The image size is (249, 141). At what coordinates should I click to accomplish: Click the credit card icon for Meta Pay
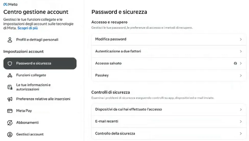(10, 111)
